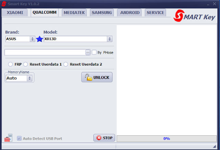Switch to the XIAOMI tab
Viewport: 220px width, 150px height.
click(15, 13)
